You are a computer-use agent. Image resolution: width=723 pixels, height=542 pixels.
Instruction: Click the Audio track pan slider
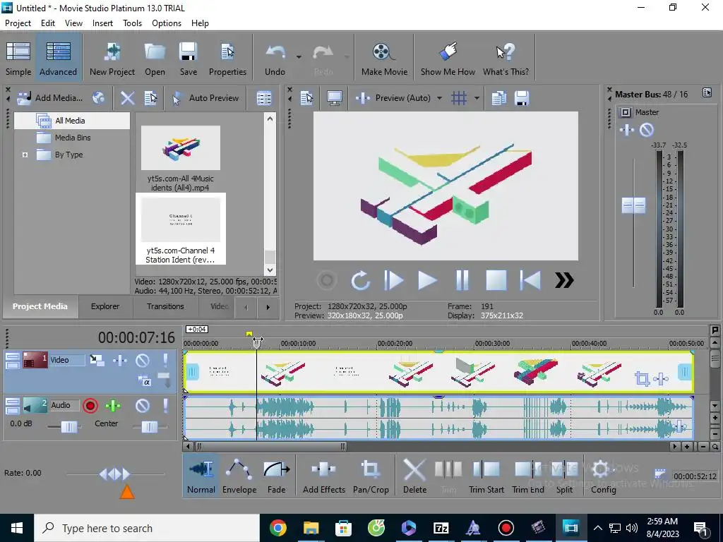(150, 427)
